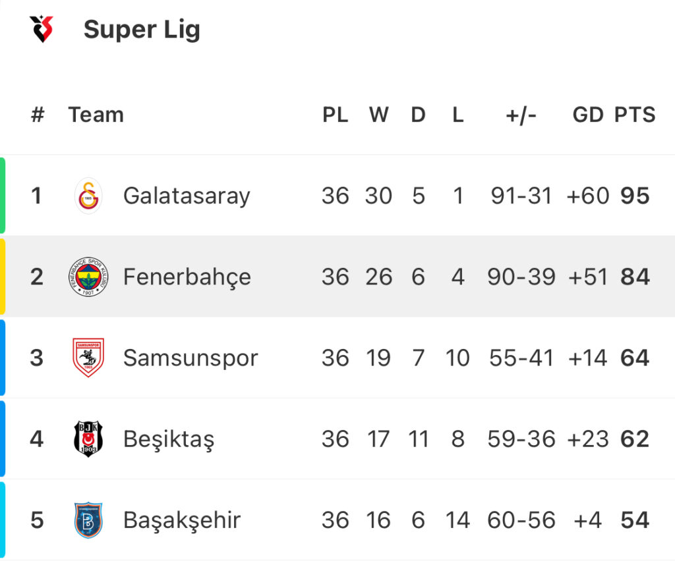Click the green position indicator bar
The image size is (675, 561).
point(3,196)
